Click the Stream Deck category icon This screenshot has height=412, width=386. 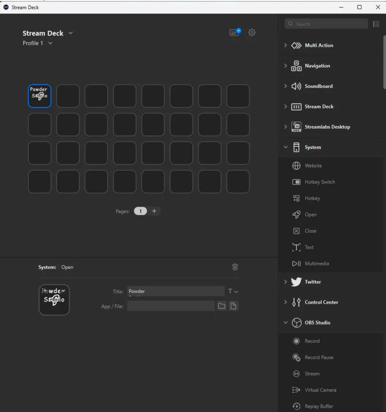tap(296, 107)
